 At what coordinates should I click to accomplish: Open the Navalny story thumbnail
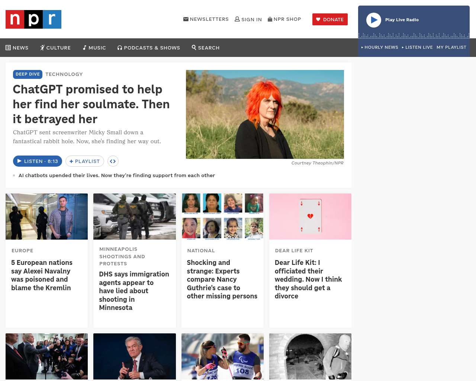pos(47,217)
